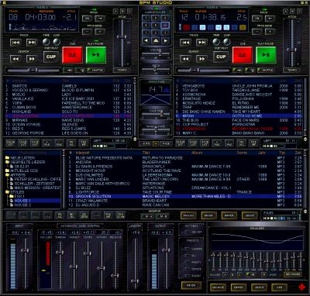Click the Interpret column header in file list
This screenshot has width=310, height=296.
click(x=82, y=153)
